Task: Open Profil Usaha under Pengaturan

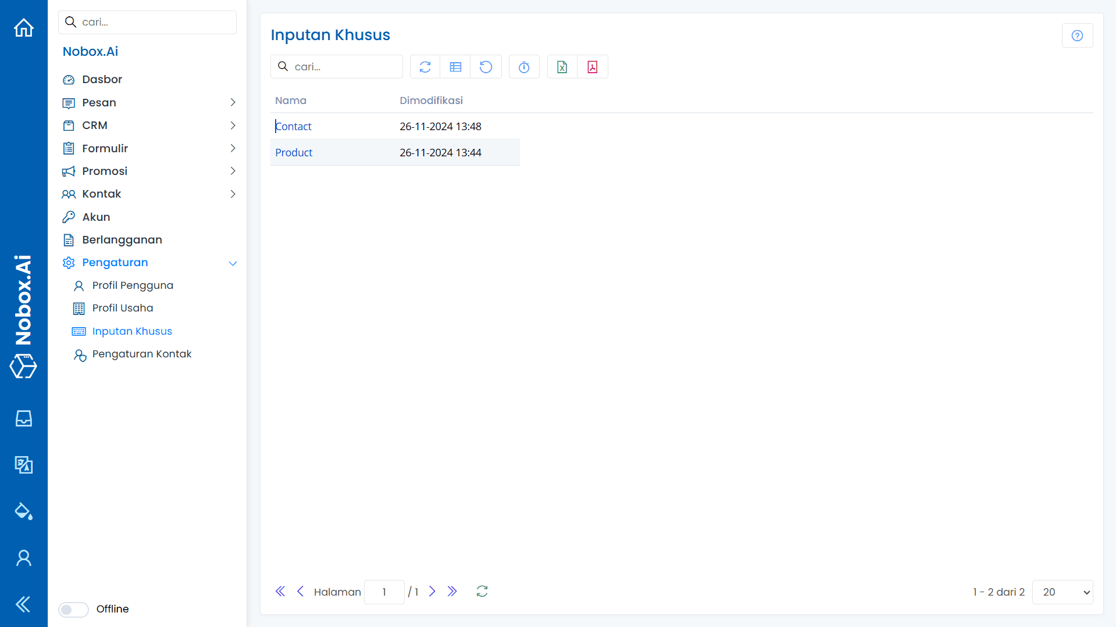Action: coord(123,308)
